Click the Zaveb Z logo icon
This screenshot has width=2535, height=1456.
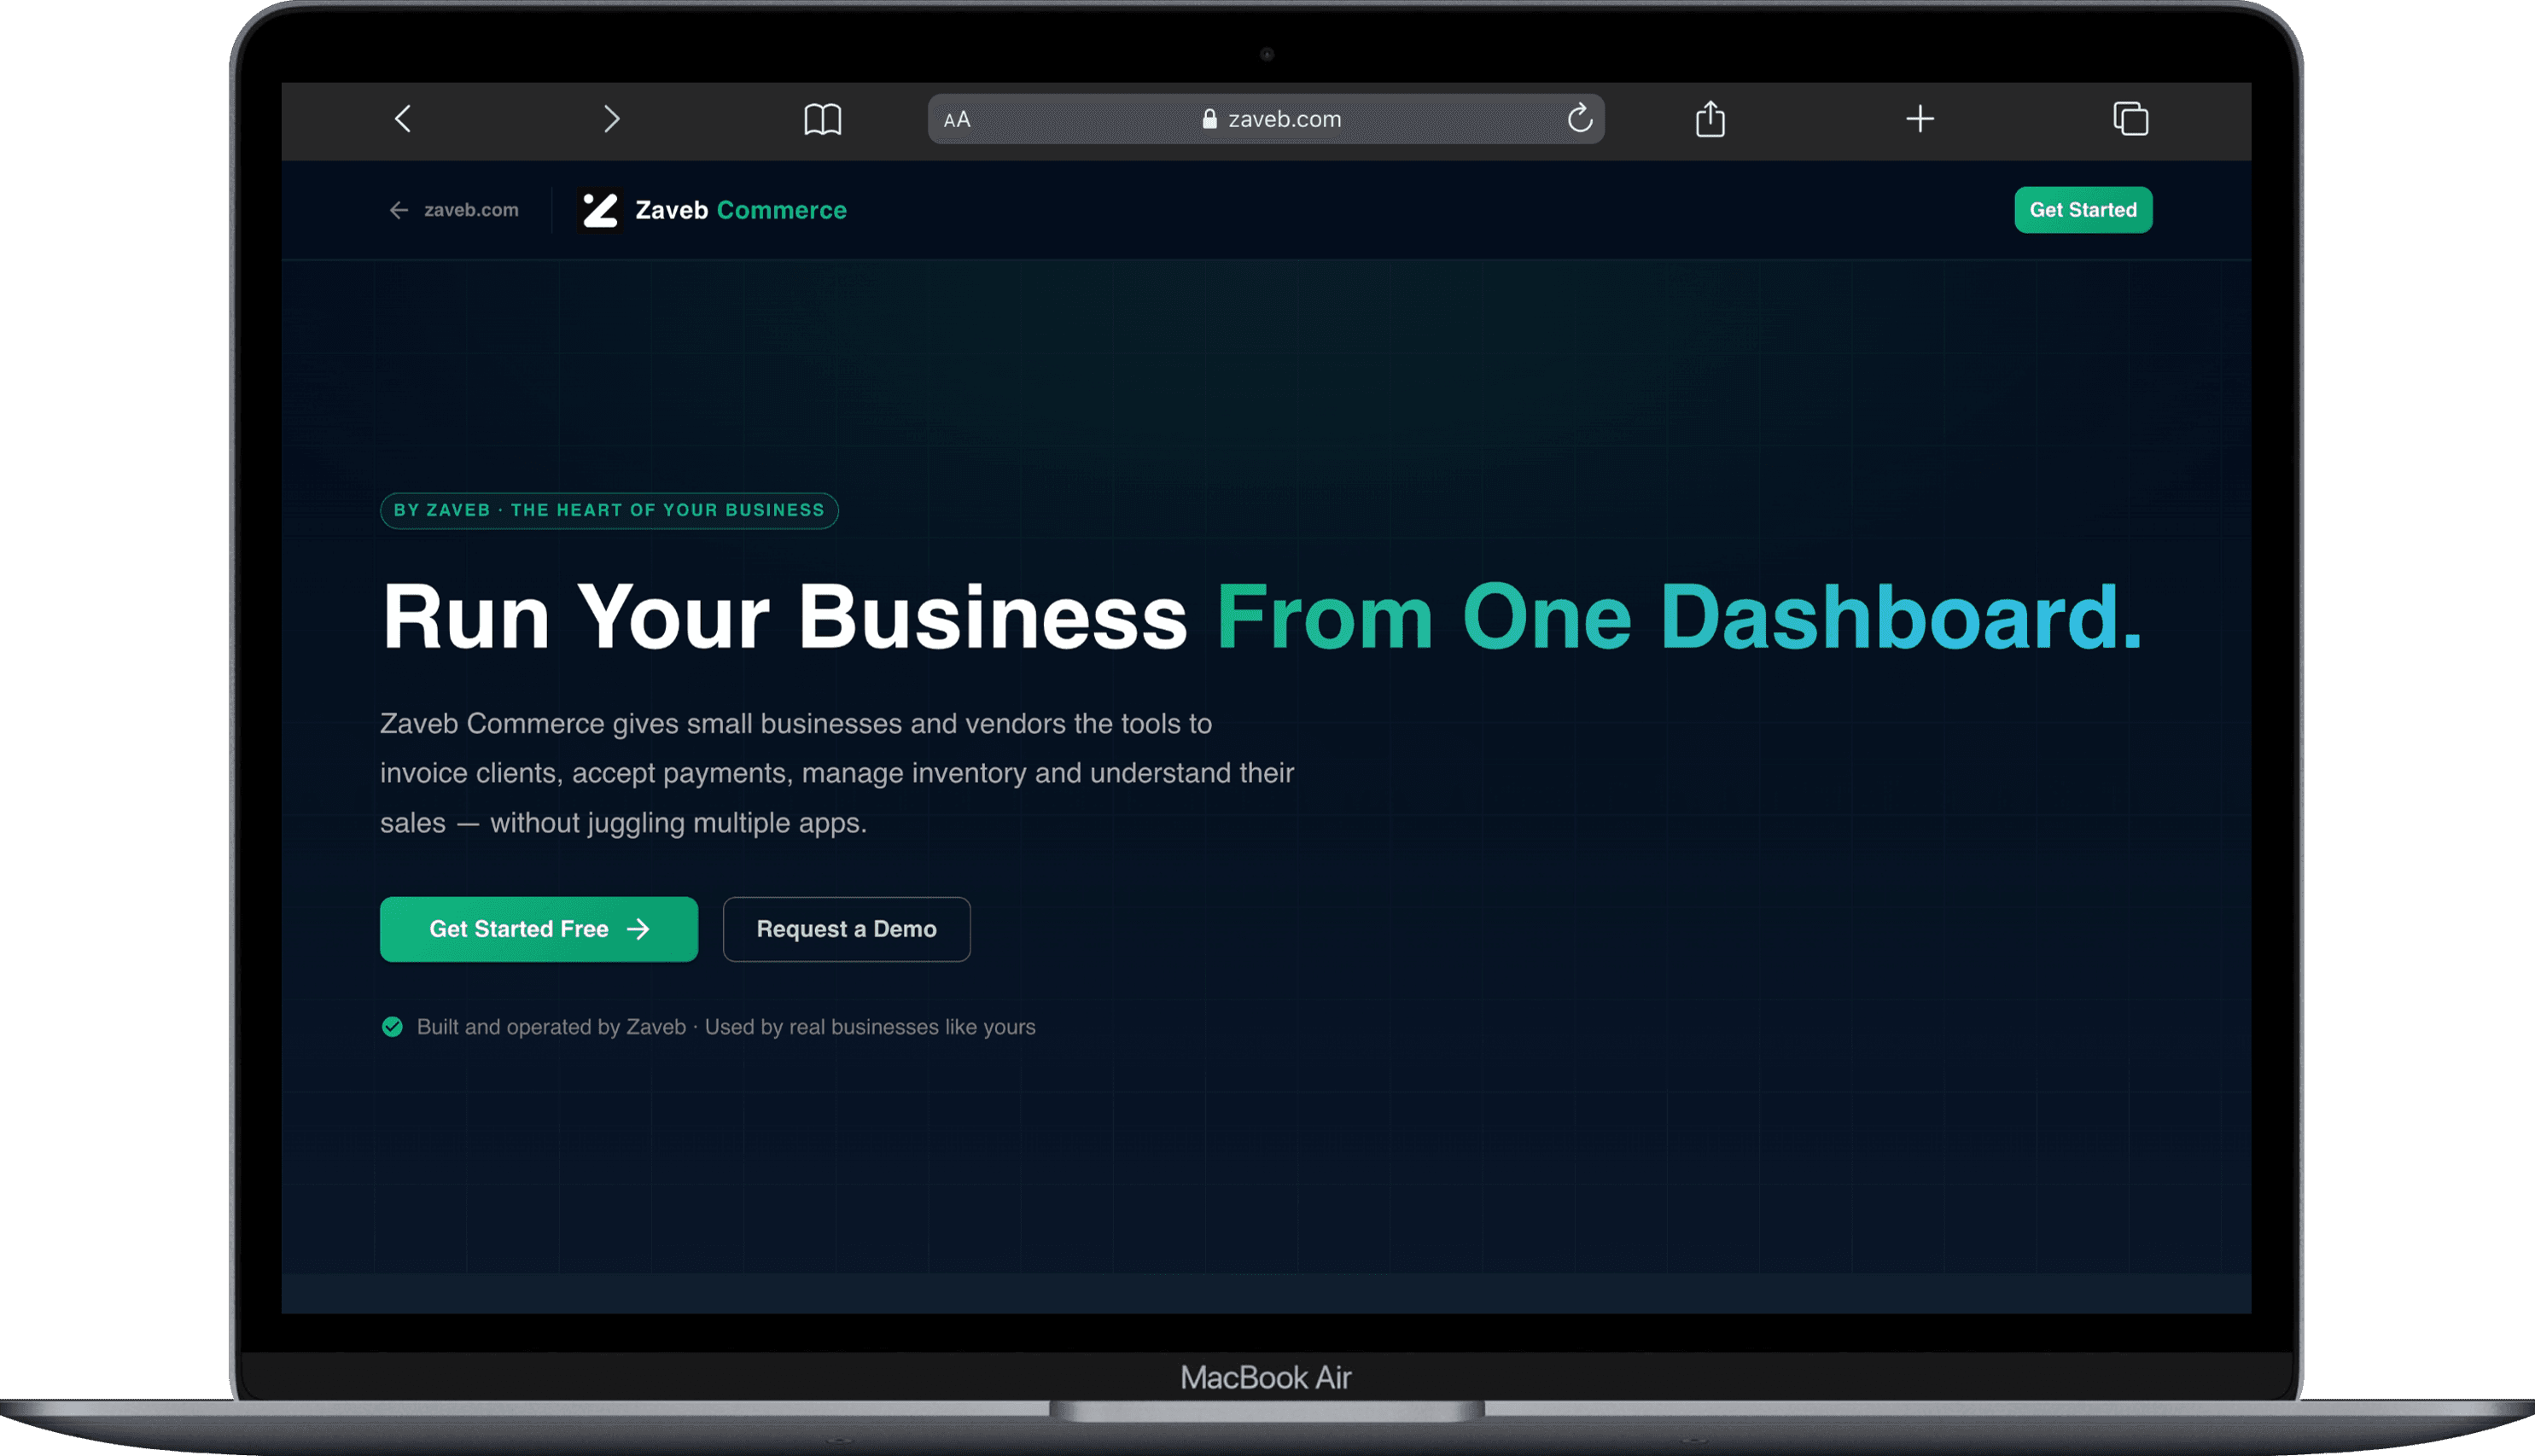coord(600,210)
